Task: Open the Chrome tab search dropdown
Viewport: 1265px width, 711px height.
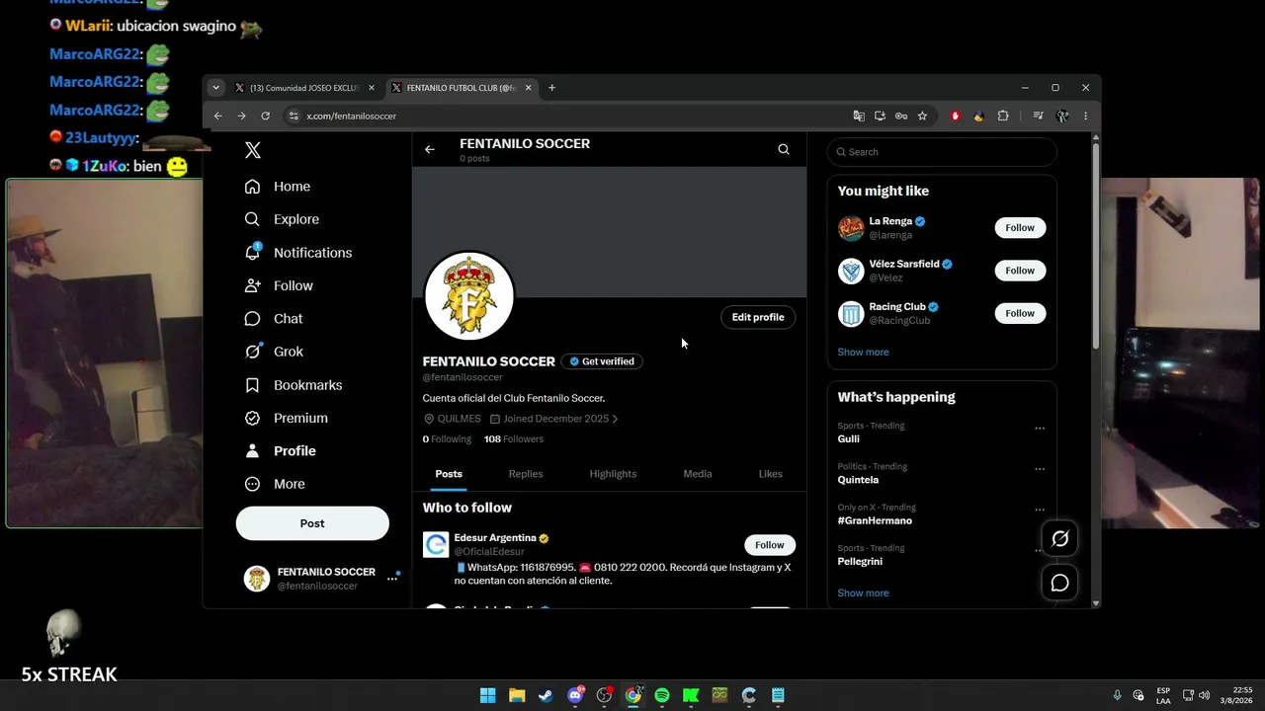Action: pos(215,88)
